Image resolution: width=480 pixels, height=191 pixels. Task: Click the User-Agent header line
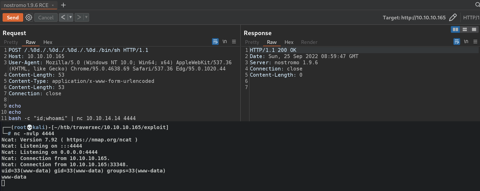click(x=120, y=66)
